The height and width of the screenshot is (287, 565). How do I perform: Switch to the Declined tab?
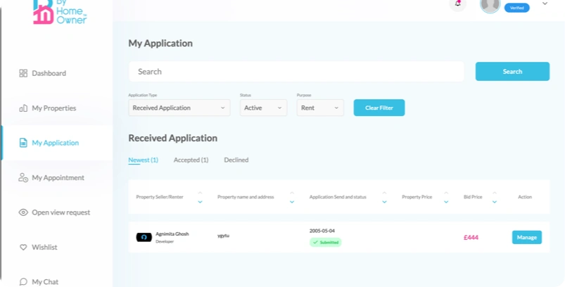coord(236,160)
